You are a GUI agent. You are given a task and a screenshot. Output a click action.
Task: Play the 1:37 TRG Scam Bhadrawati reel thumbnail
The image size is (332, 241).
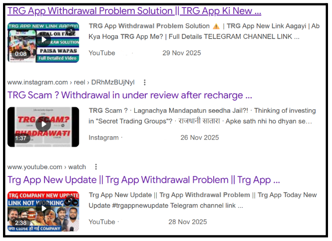click(x=43, y=127)
